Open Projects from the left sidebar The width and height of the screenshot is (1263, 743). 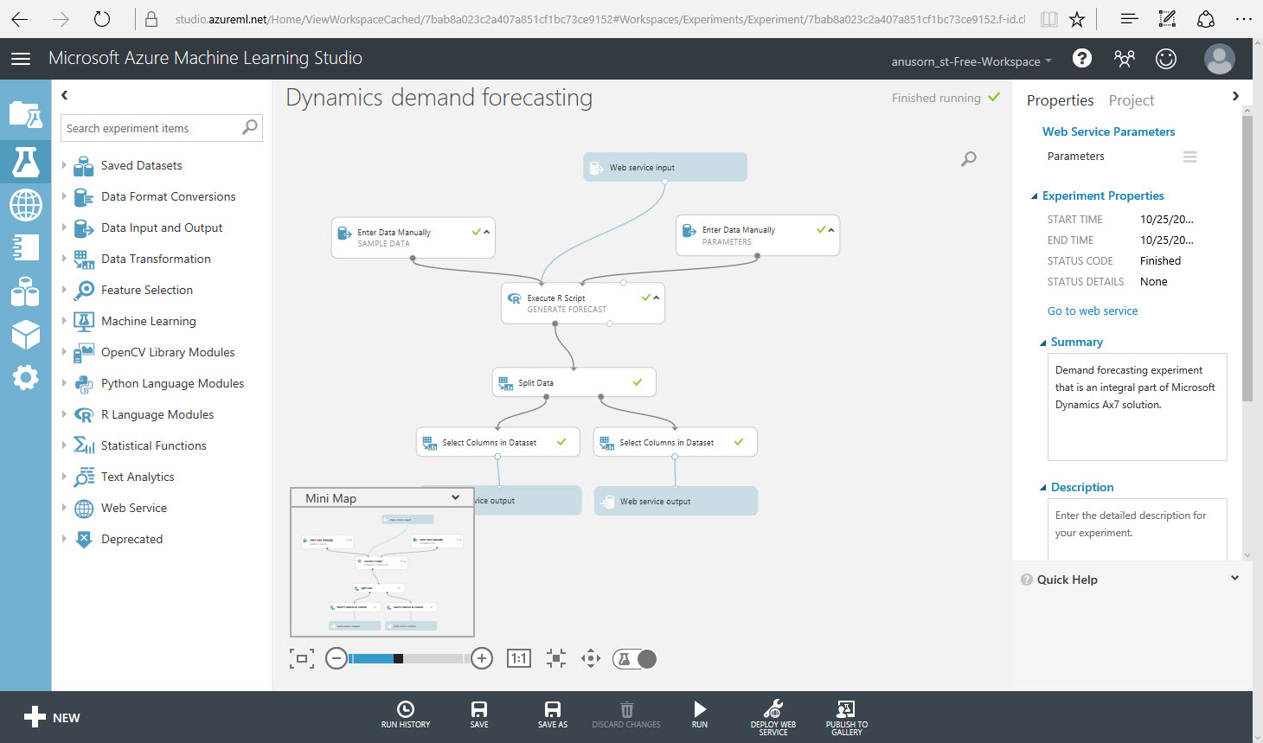click(25, 114)
